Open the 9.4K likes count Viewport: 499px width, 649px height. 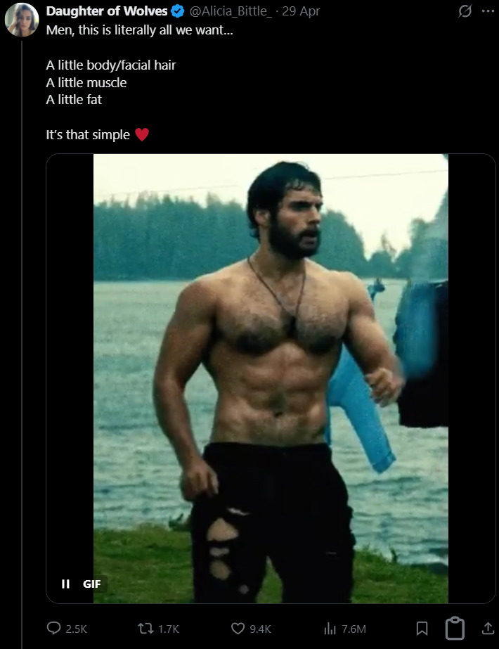coord(260,629)
